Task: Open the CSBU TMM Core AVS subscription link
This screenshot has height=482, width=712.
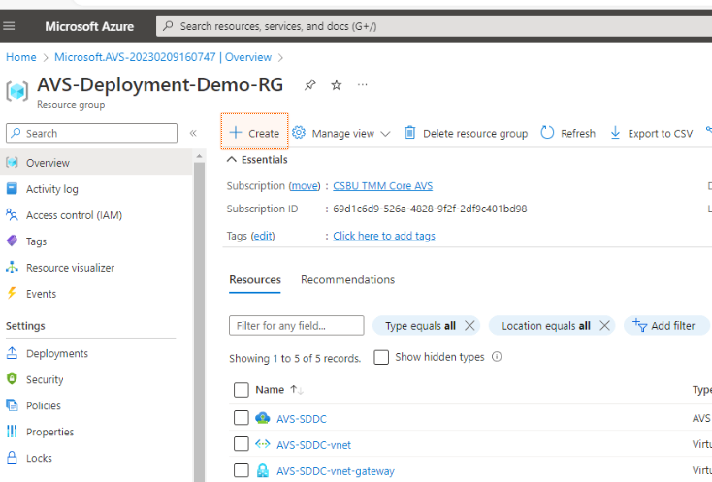Action: [x=383, y=186]
